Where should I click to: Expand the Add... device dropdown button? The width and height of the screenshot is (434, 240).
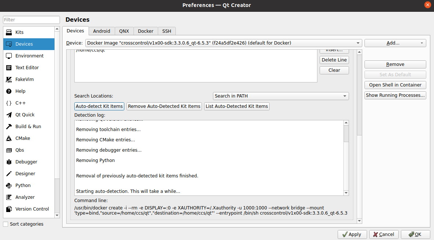pyautogui.click(x=395, y=43)
